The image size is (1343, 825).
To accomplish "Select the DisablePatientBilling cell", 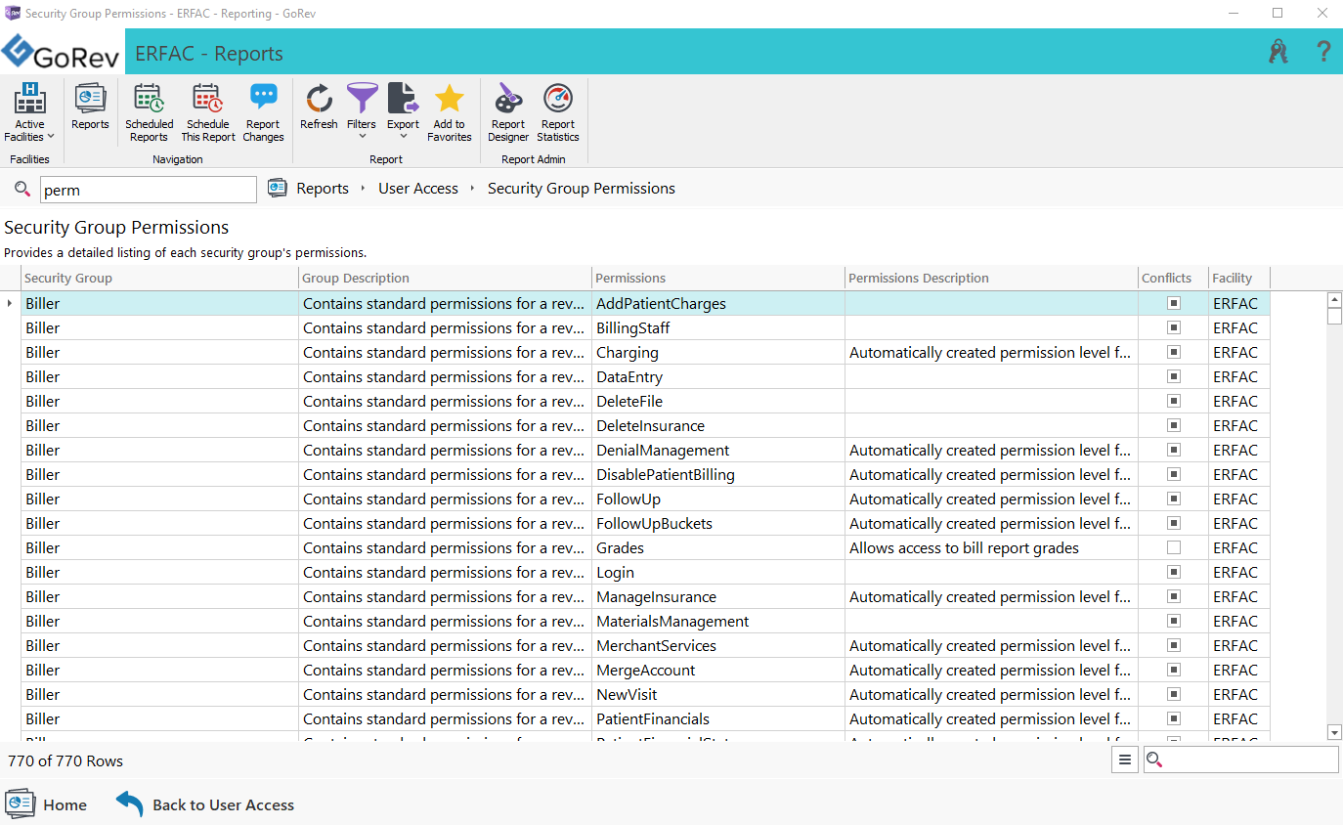I will click(x=719, y=474).
